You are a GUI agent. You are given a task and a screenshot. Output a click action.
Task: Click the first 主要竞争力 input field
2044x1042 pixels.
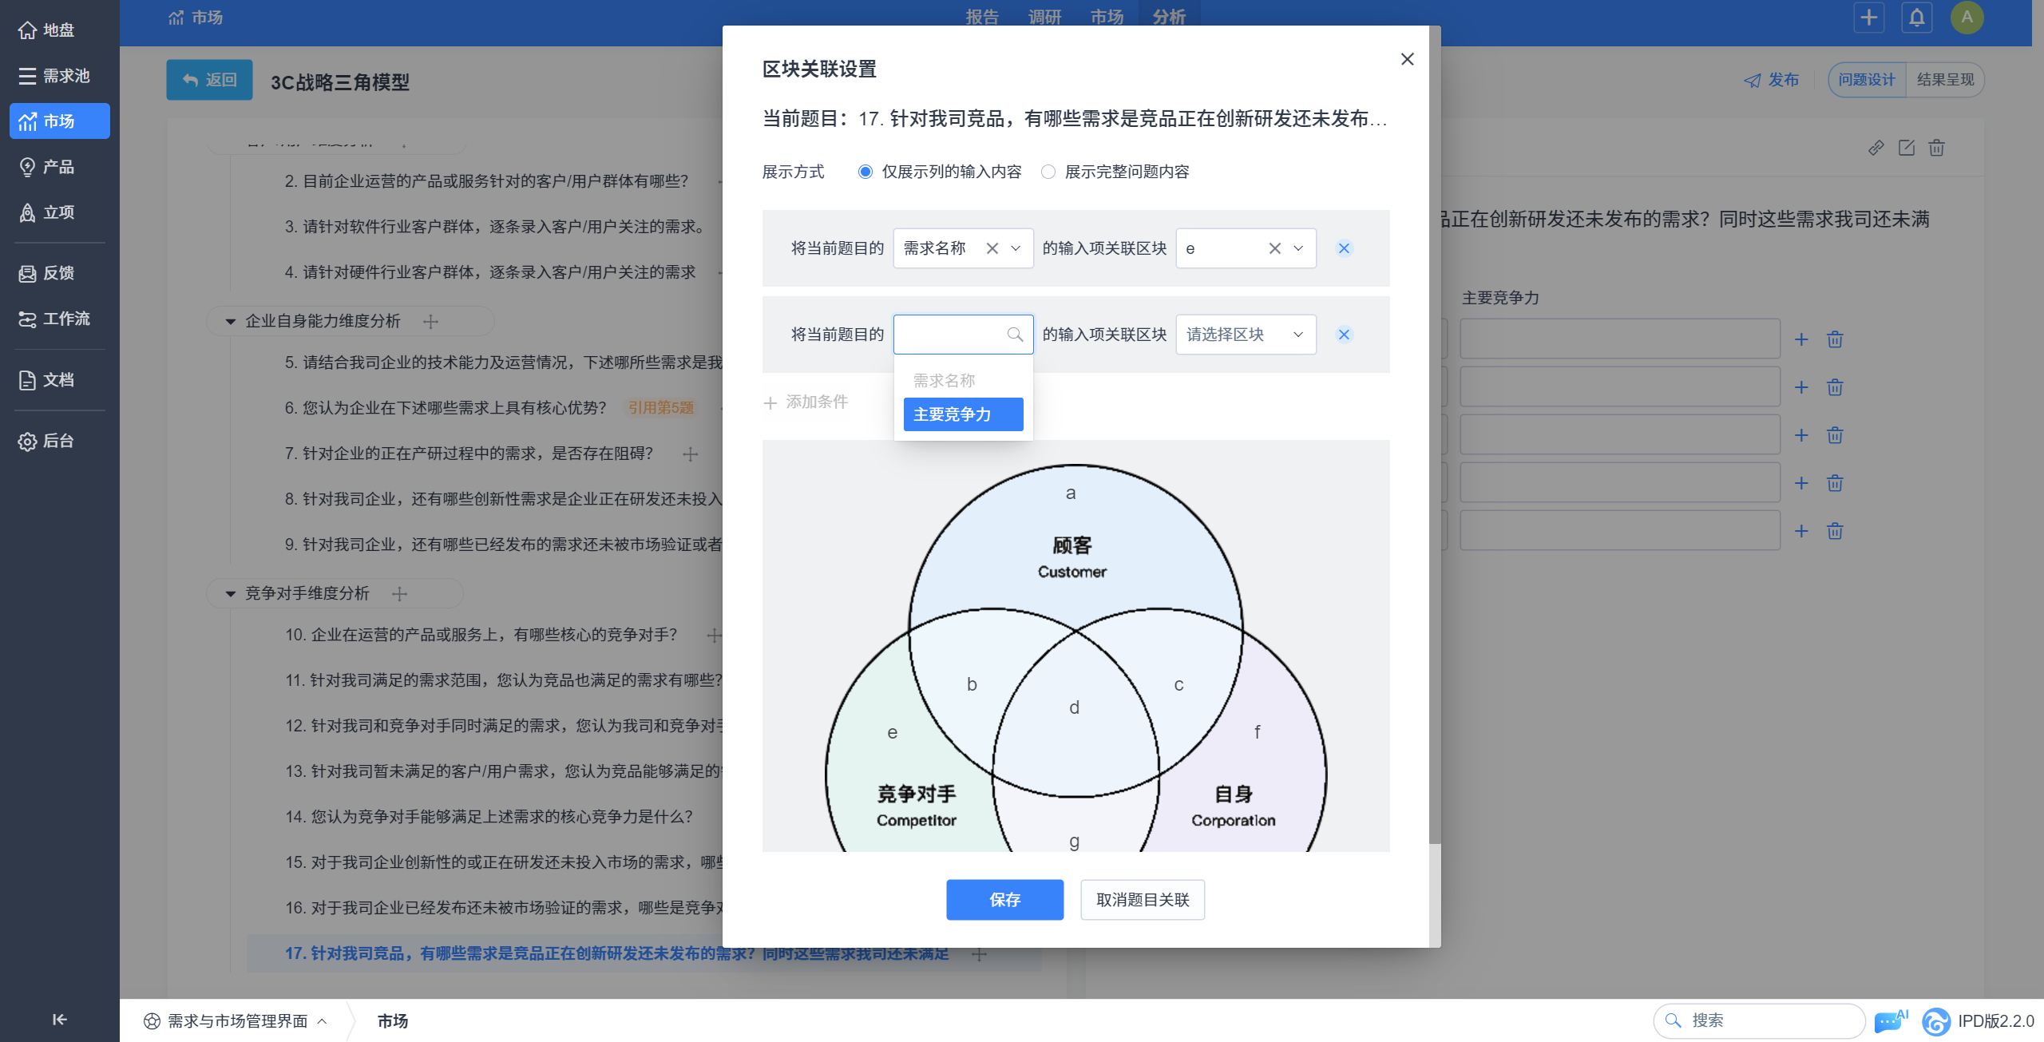point(1620,339)
